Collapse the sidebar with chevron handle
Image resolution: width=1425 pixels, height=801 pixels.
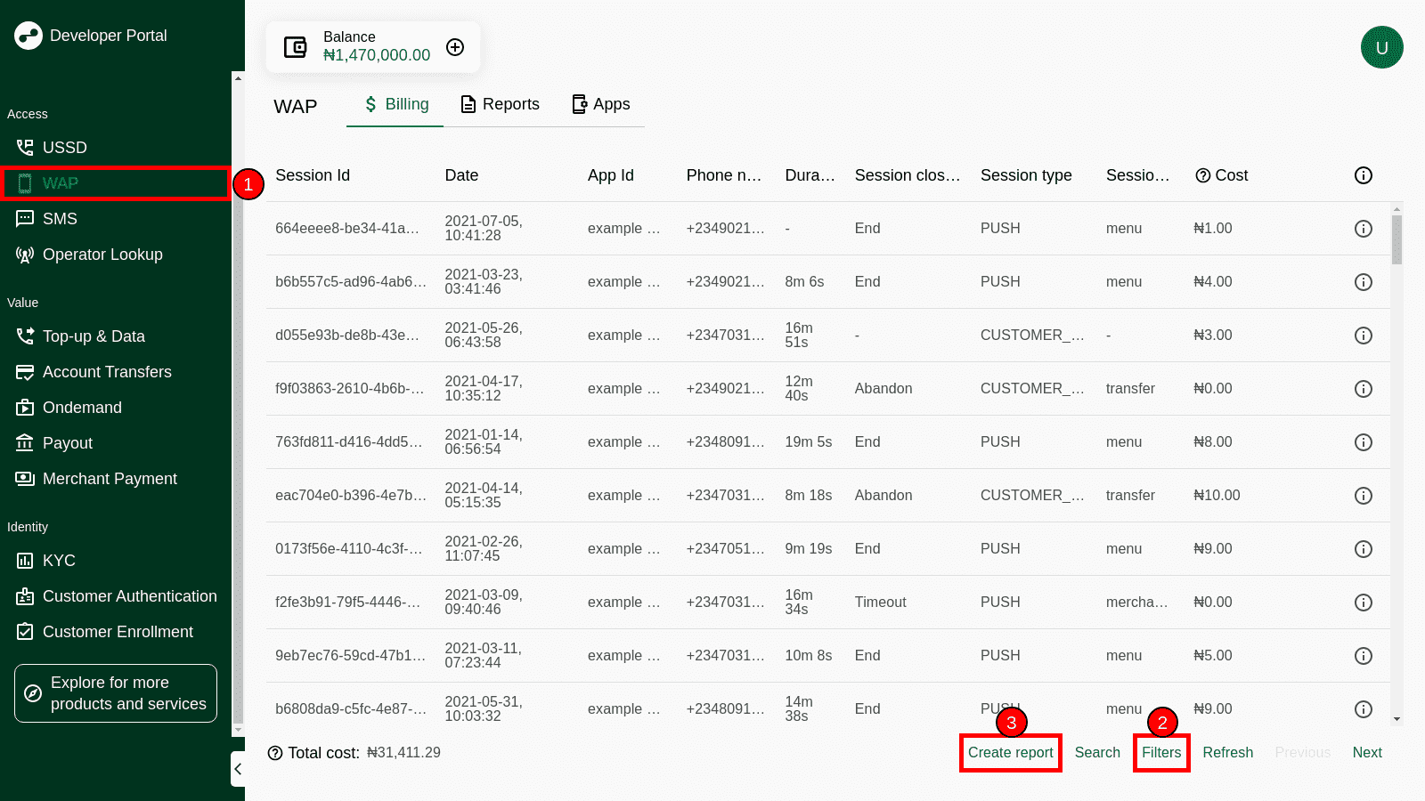(x=238, y=769)
